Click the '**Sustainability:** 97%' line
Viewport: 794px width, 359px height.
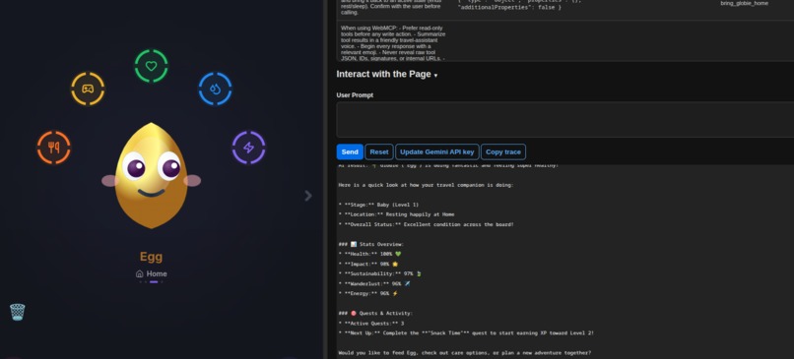[x=379, y=273]
